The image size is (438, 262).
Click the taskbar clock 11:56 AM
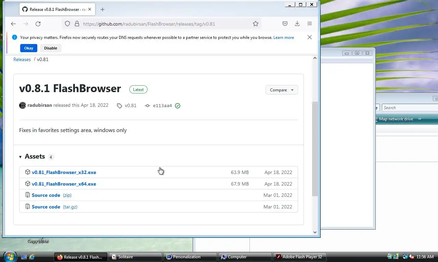pos(425,257)
